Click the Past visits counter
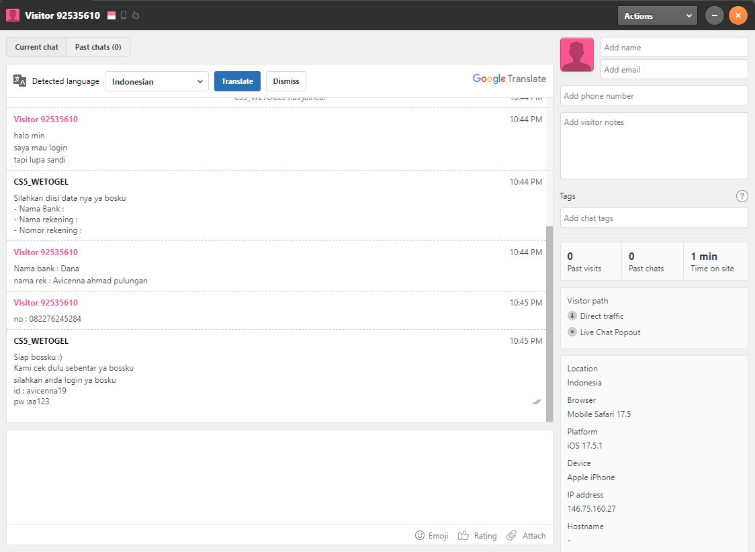755x552 pixels. point(590,261)
